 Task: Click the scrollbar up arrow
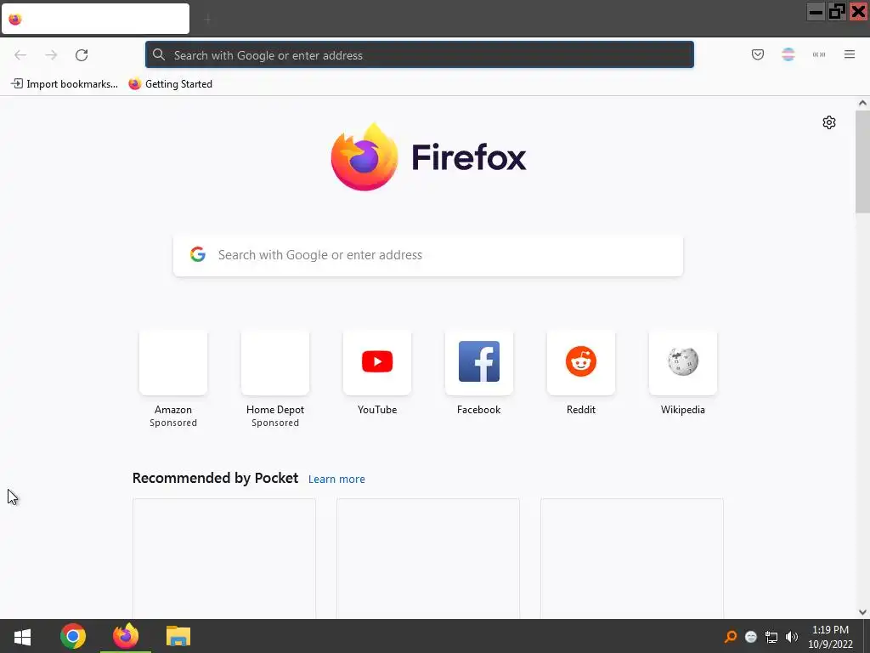[862, 103]
